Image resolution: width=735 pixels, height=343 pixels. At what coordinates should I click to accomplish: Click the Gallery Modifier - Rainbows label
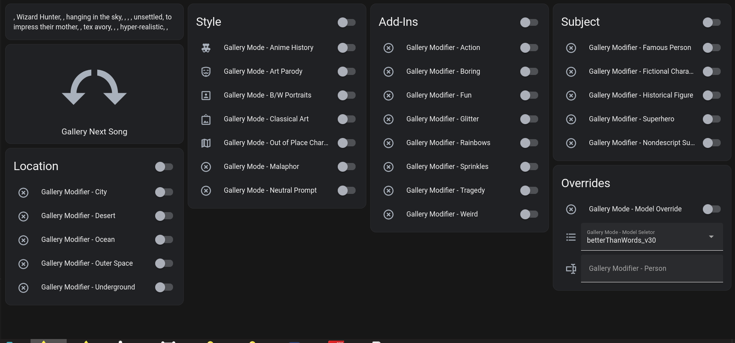click(448, 143)
